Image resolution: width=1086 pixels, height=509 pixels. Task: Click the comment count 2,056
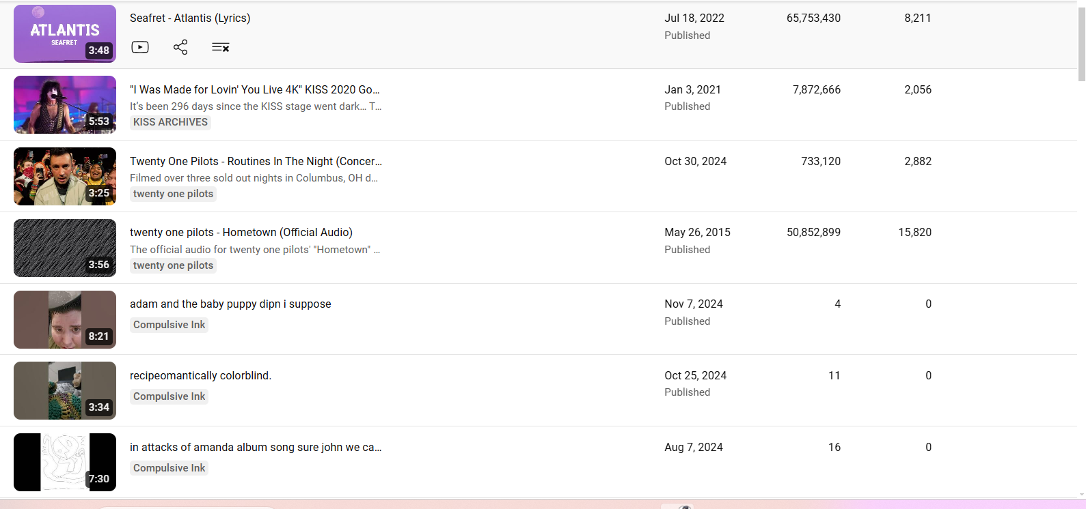coord(918,89)
